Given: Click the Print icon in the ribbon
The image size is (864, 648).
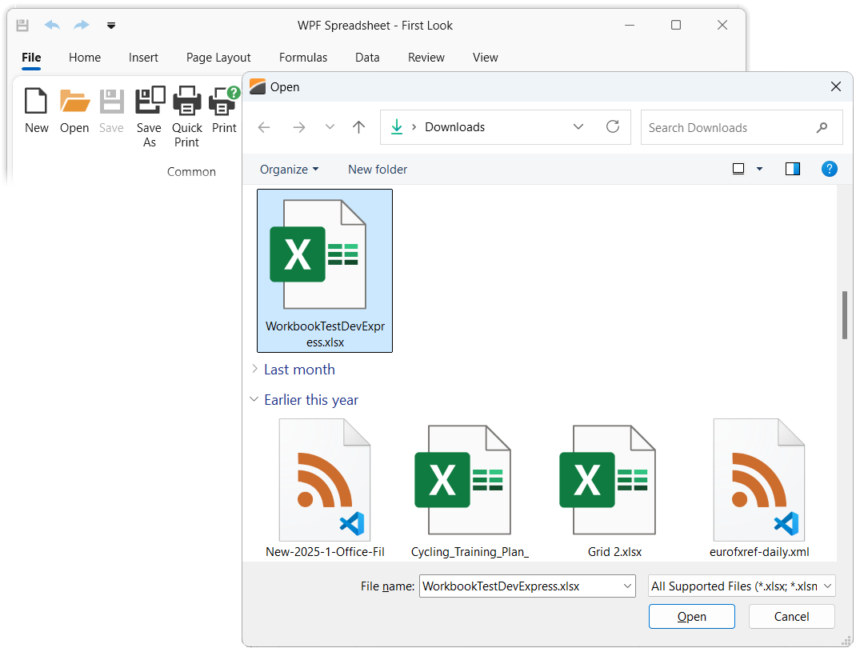Looking at the screenshot, I should [x=224, y=100].
